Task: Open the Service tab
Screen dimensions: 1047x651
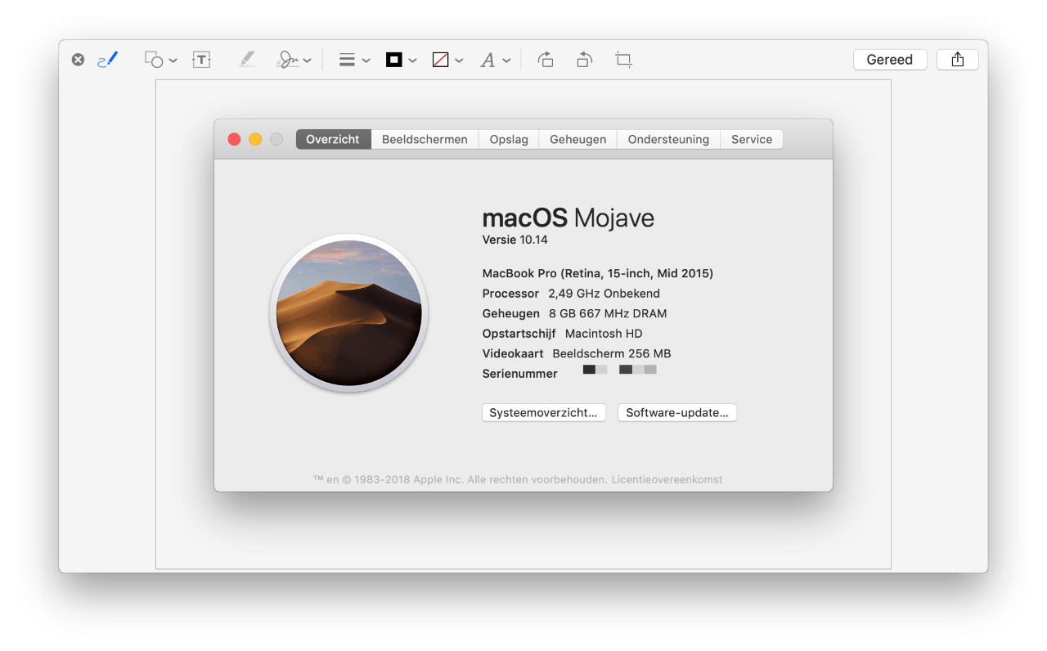Action: (752, 139)
